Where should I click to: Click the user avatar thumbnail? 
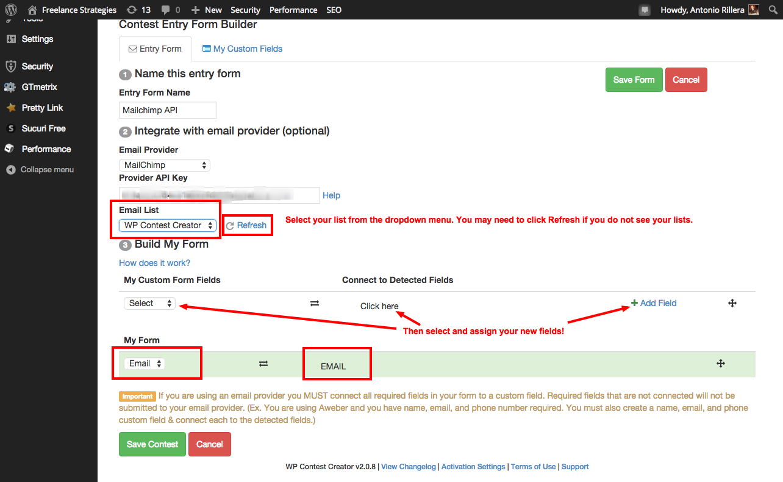tap(754, 10)
